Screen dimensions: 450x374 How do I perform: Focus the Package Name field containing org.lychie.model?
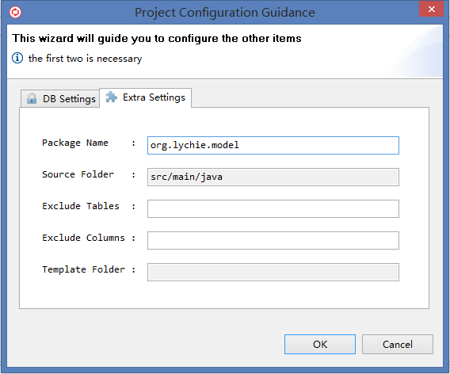pyautogui.click(x=273, y=145)
